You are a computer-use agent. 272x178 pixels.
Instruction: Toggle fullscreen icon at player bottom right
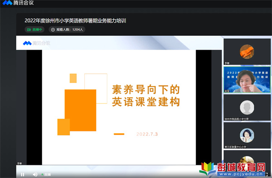tap(267, 174)
